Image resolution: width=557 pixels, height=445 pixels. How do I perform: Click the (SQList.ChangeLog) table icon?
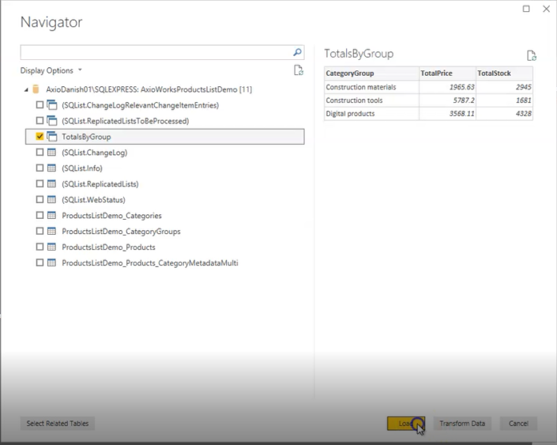click(x=52, y=153)
